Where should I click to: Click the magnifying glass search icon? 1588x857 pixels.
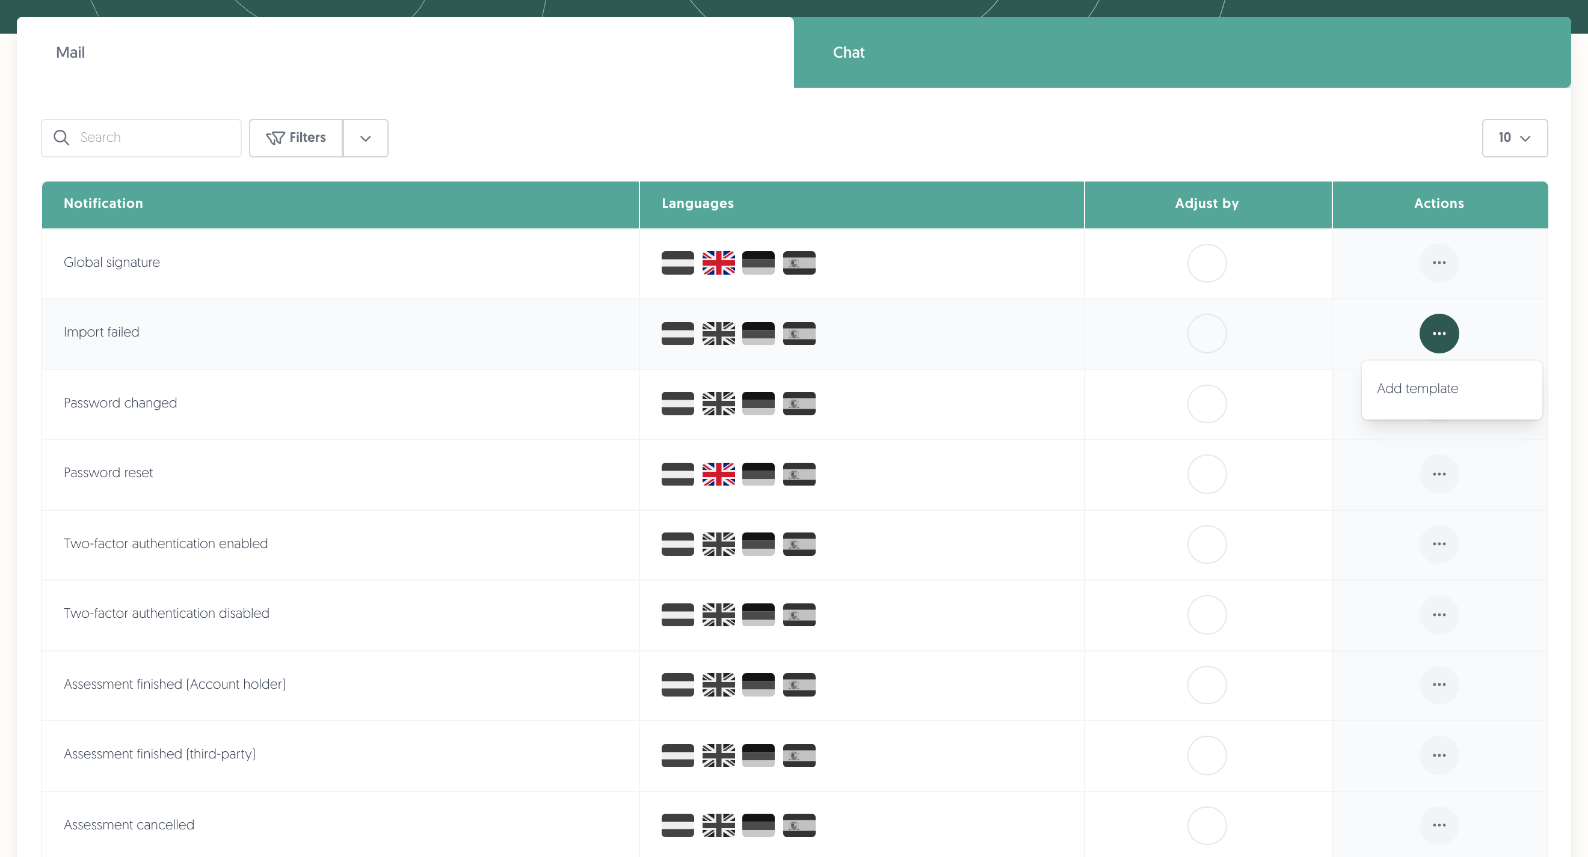(61, 138)
